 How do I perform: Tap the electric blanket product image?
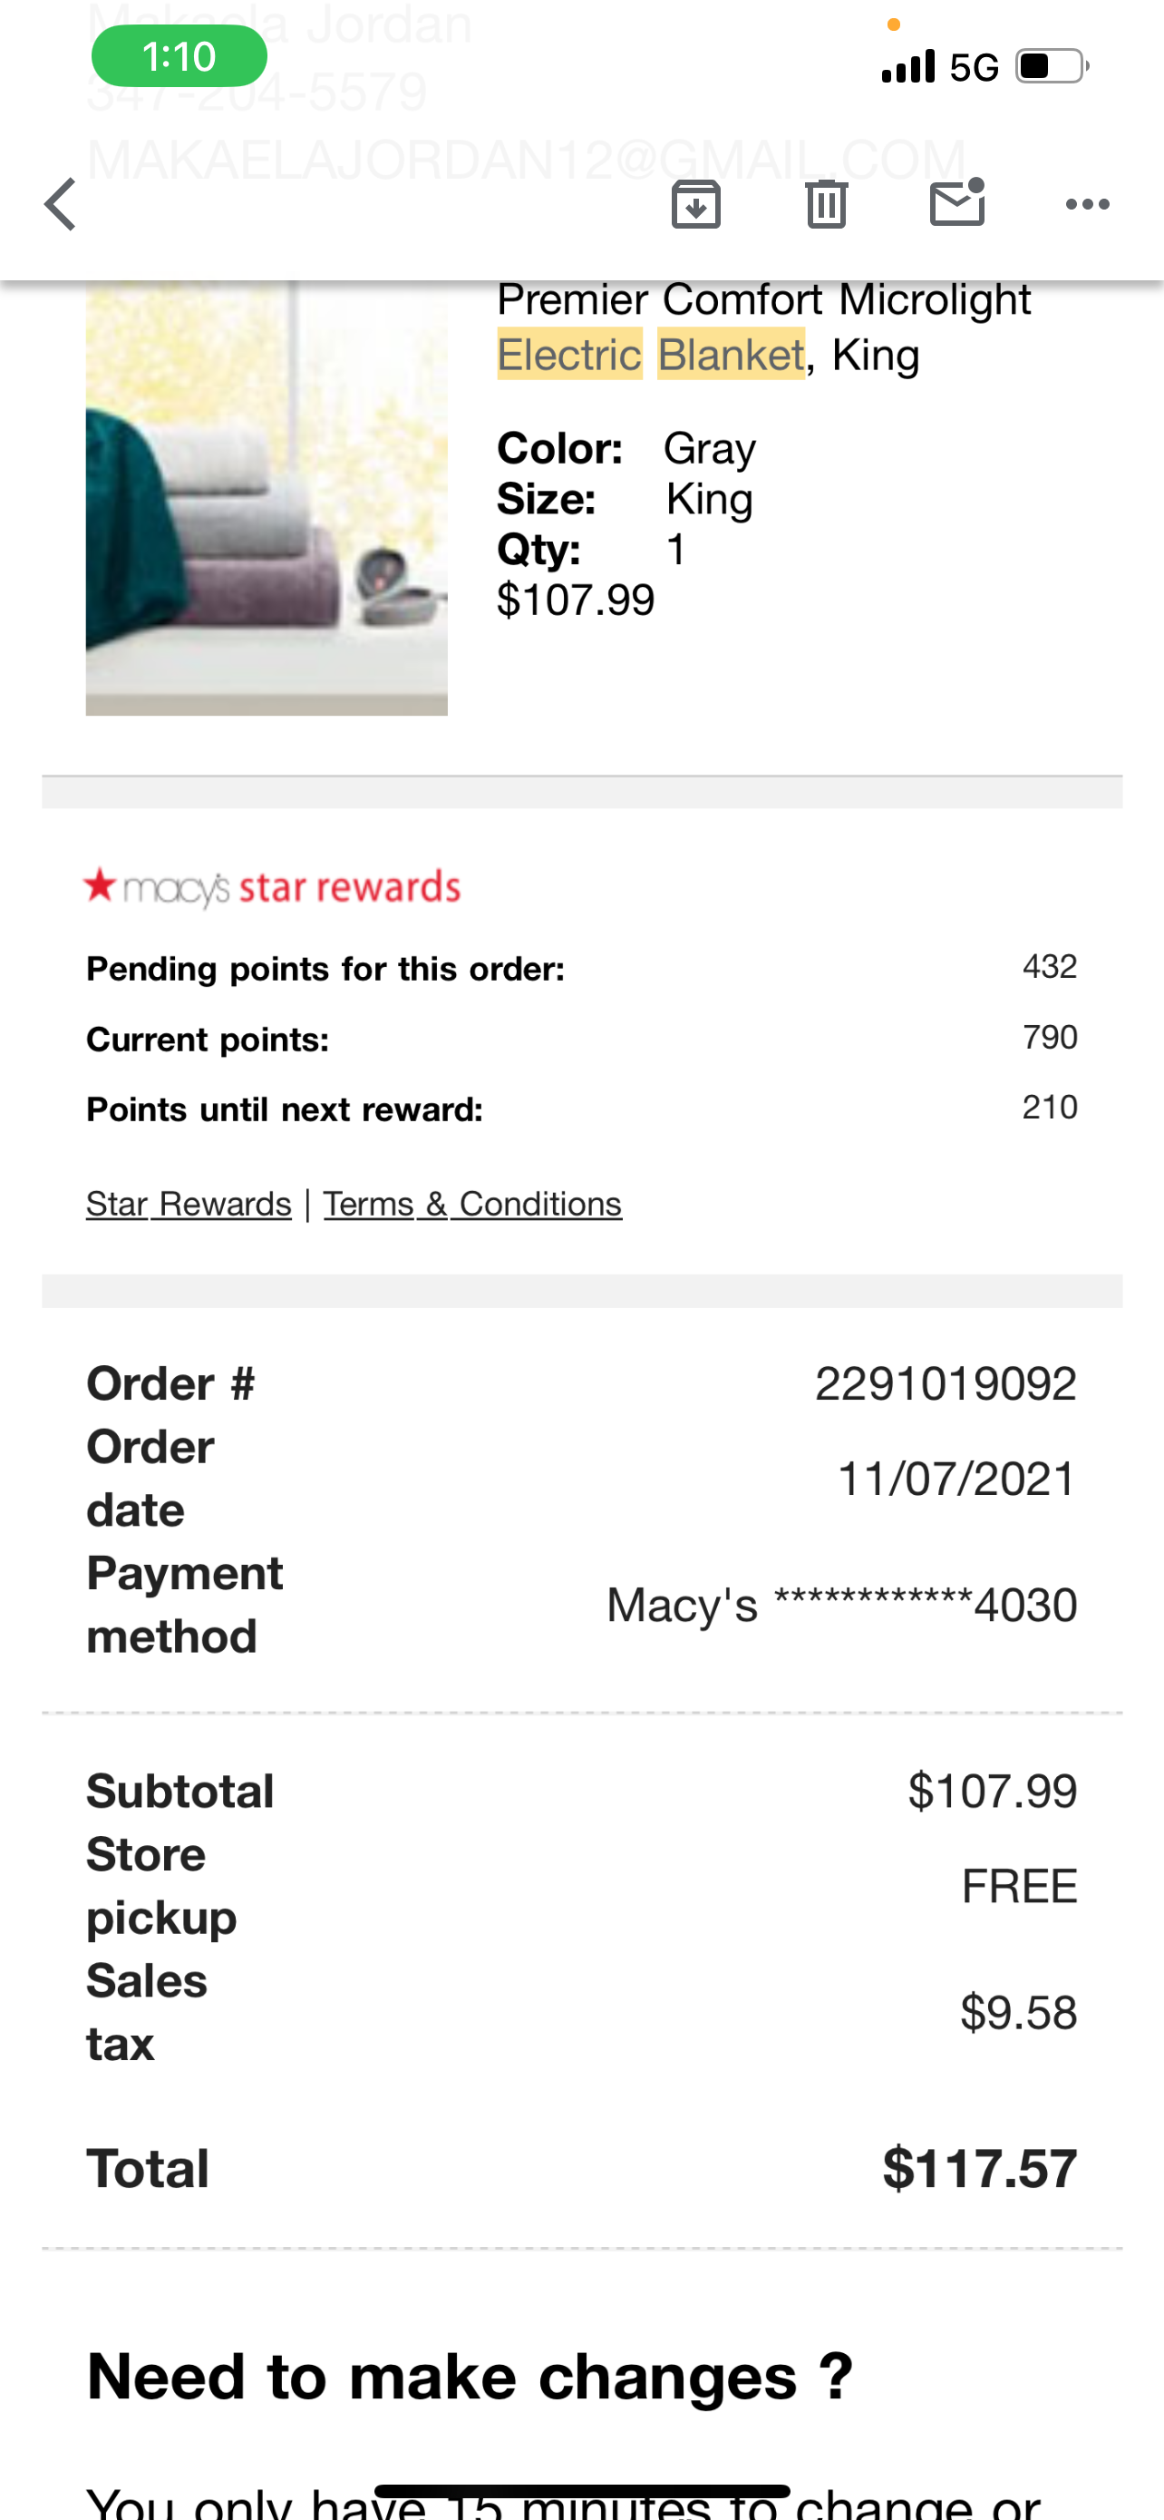pos(267,498)
